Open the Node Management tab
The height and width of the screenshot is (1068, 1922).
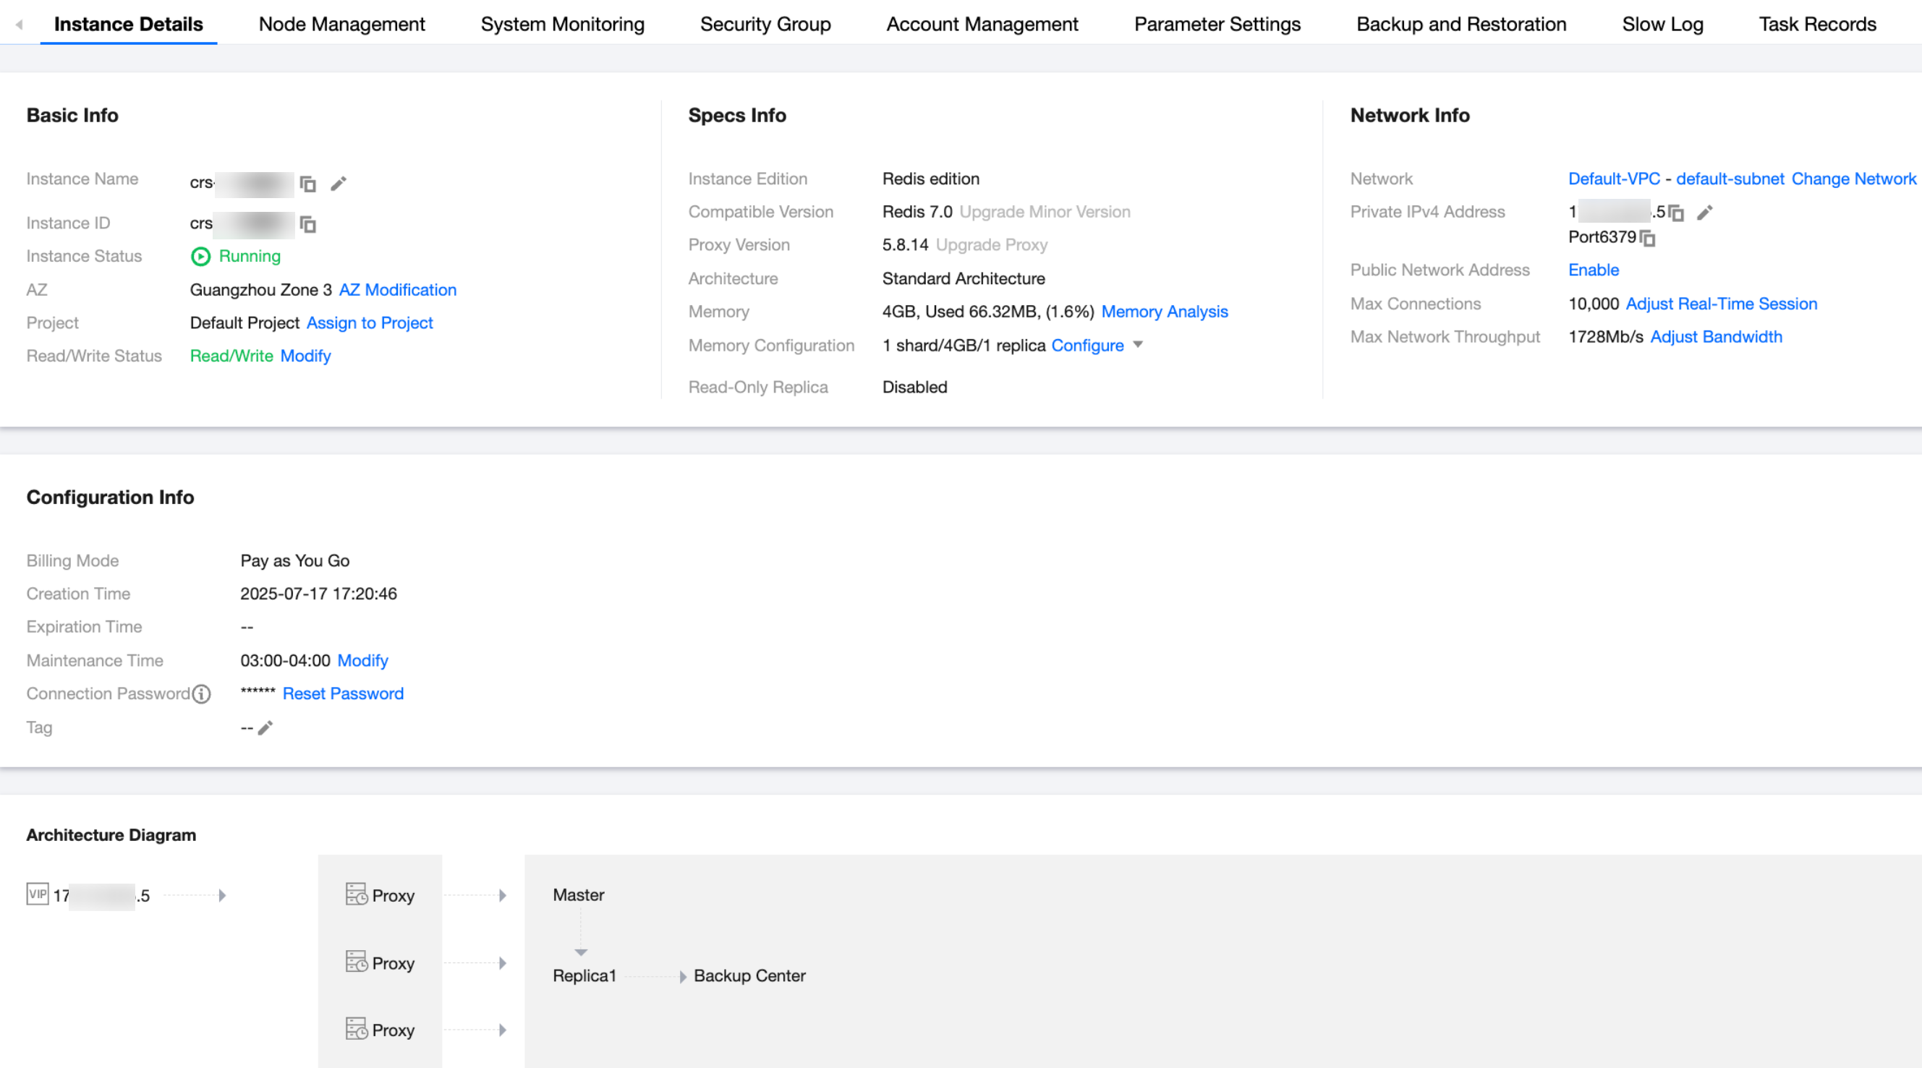point(341,24)
